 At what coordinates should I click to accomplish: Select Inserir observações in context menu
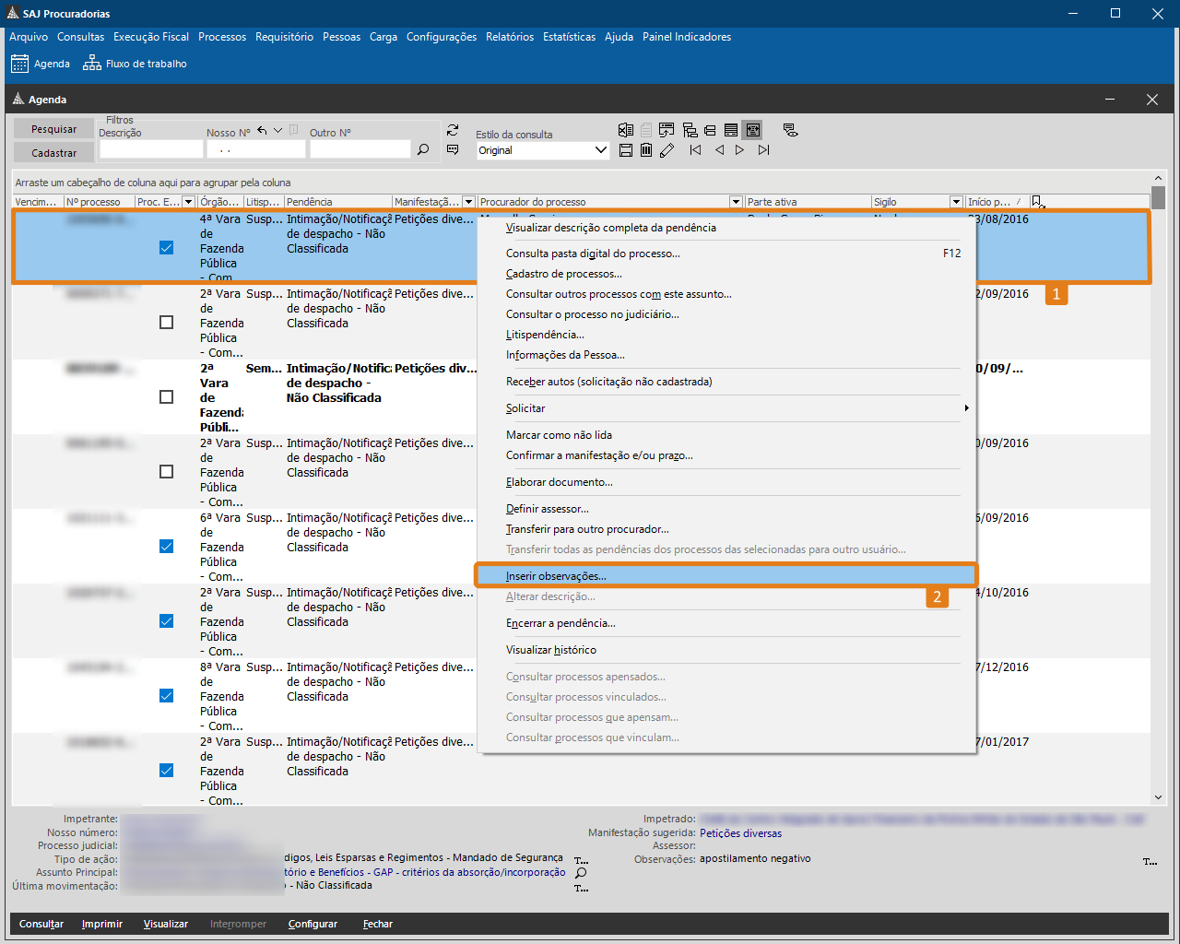726,575
